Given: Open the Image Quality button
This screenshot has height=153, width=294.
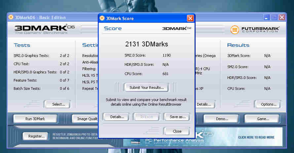Looking at the screenshot, I should (86, 119).
